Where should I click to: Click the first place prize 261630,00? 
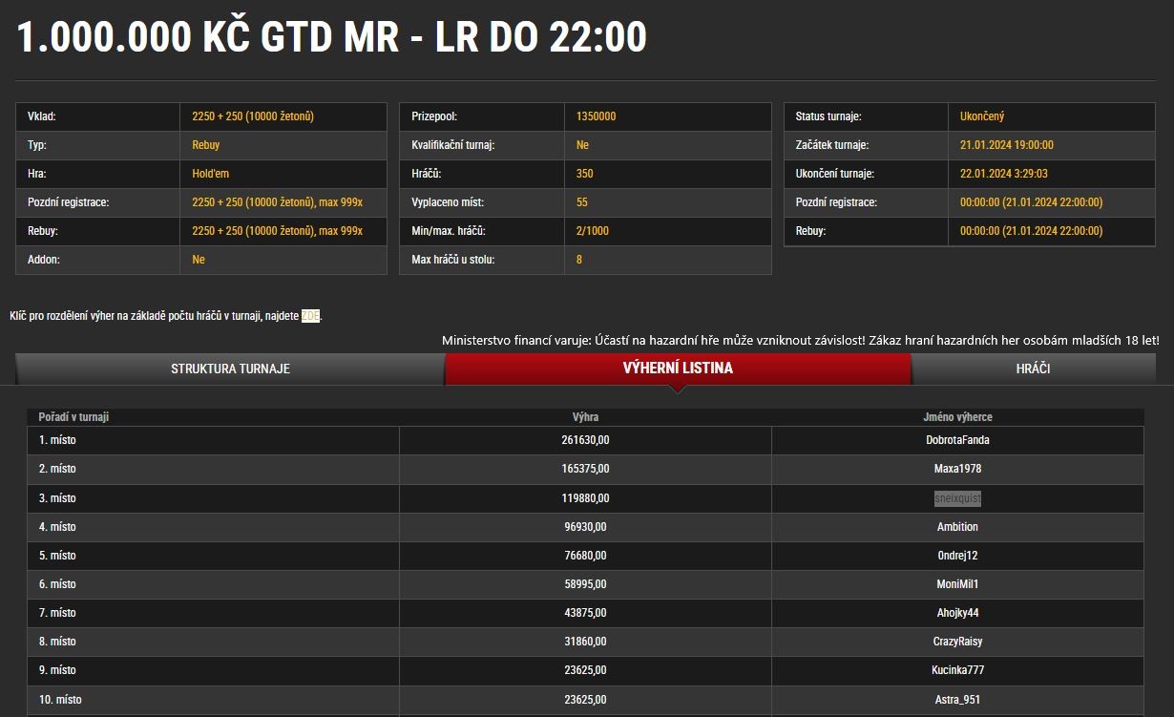click(585, 441)
